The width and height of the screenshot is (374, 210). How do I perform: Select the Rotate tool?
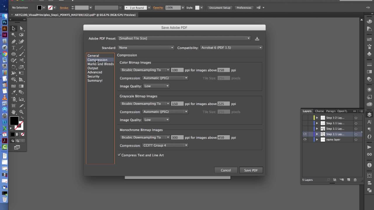coord(13,67)
